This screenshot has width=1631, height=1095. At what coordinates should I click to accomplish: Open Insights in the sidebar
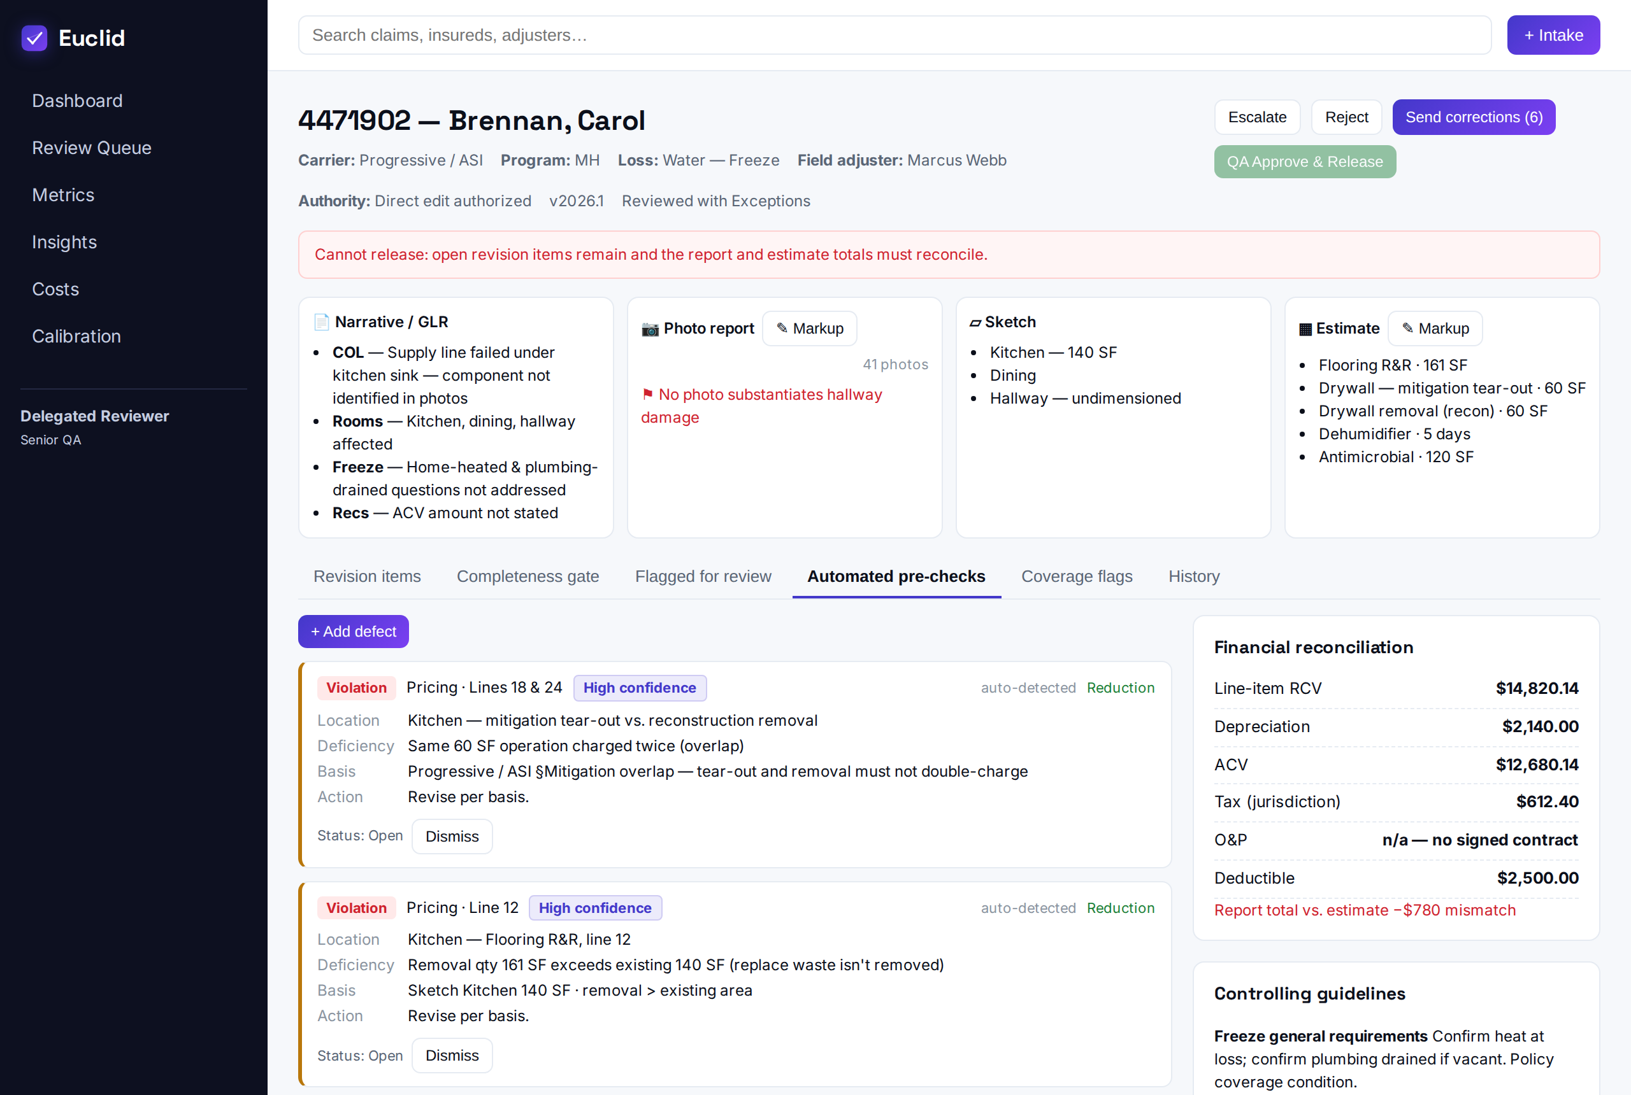64,243
